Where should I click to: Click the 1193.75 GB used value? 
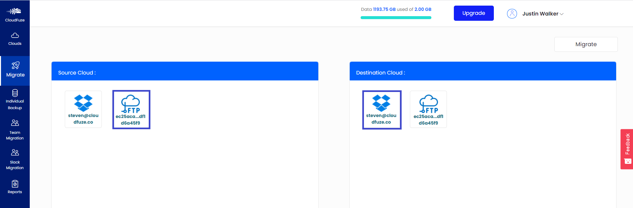tap(384, 9)
